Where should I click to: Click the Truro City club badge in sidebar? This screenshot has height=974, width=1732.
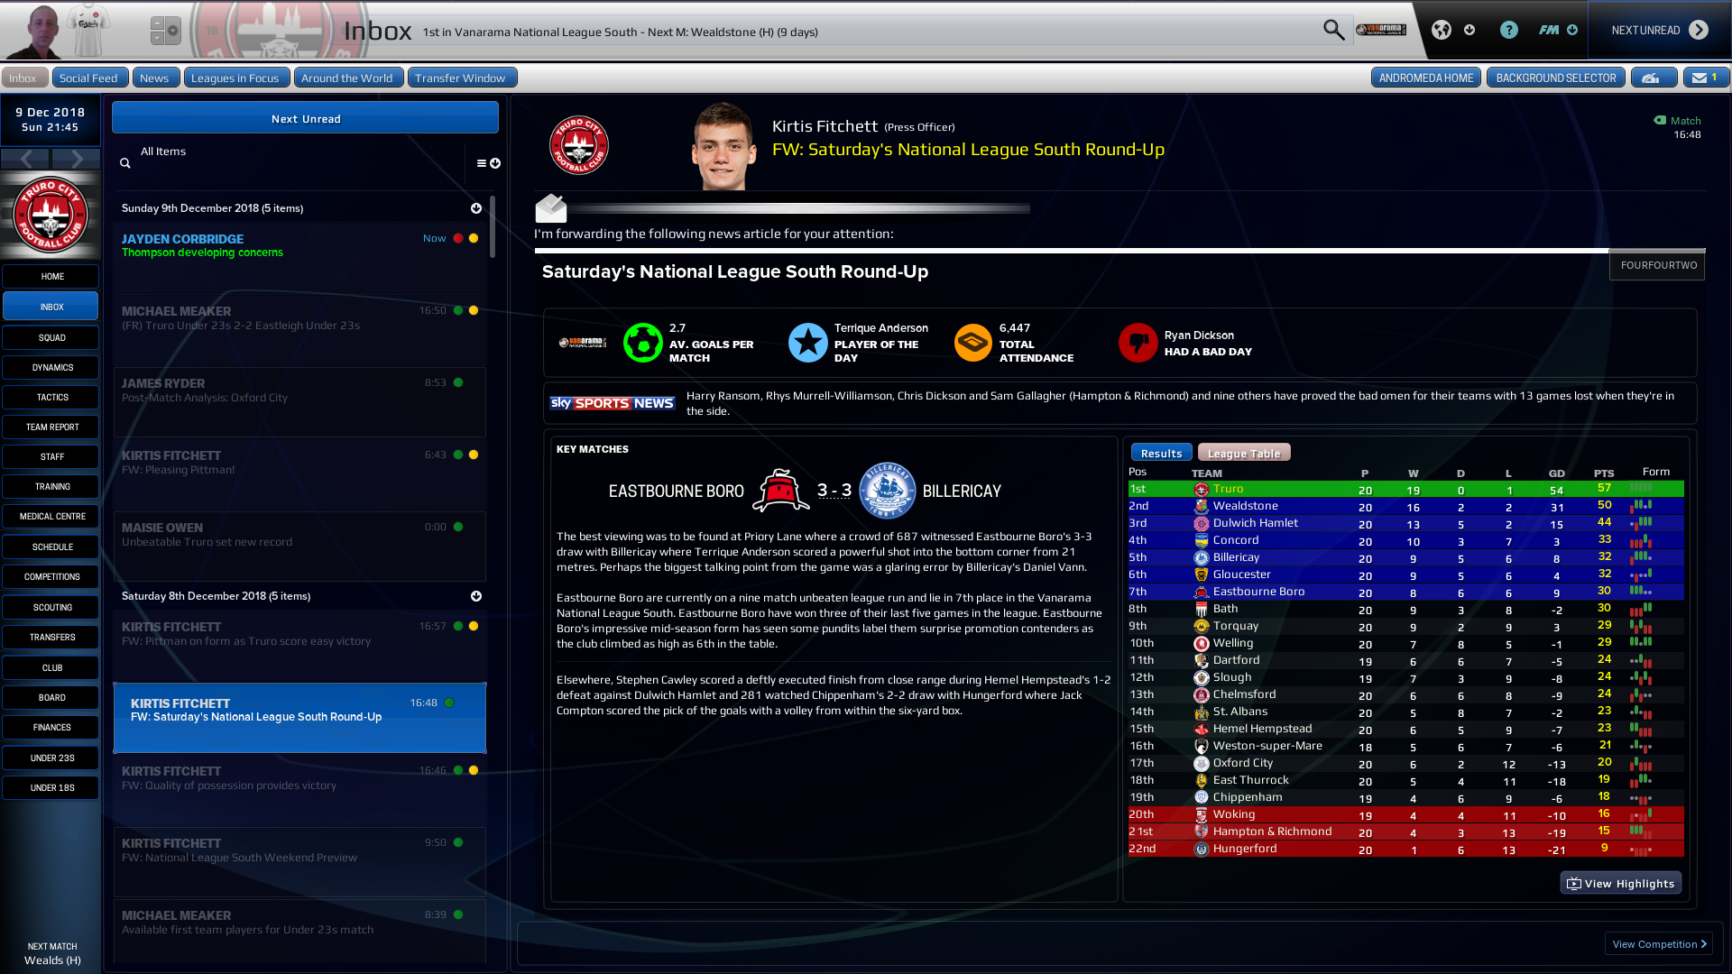51,216
